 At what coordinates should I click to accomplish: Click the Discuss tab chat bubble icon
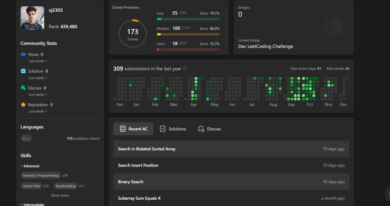pos(201,129)
